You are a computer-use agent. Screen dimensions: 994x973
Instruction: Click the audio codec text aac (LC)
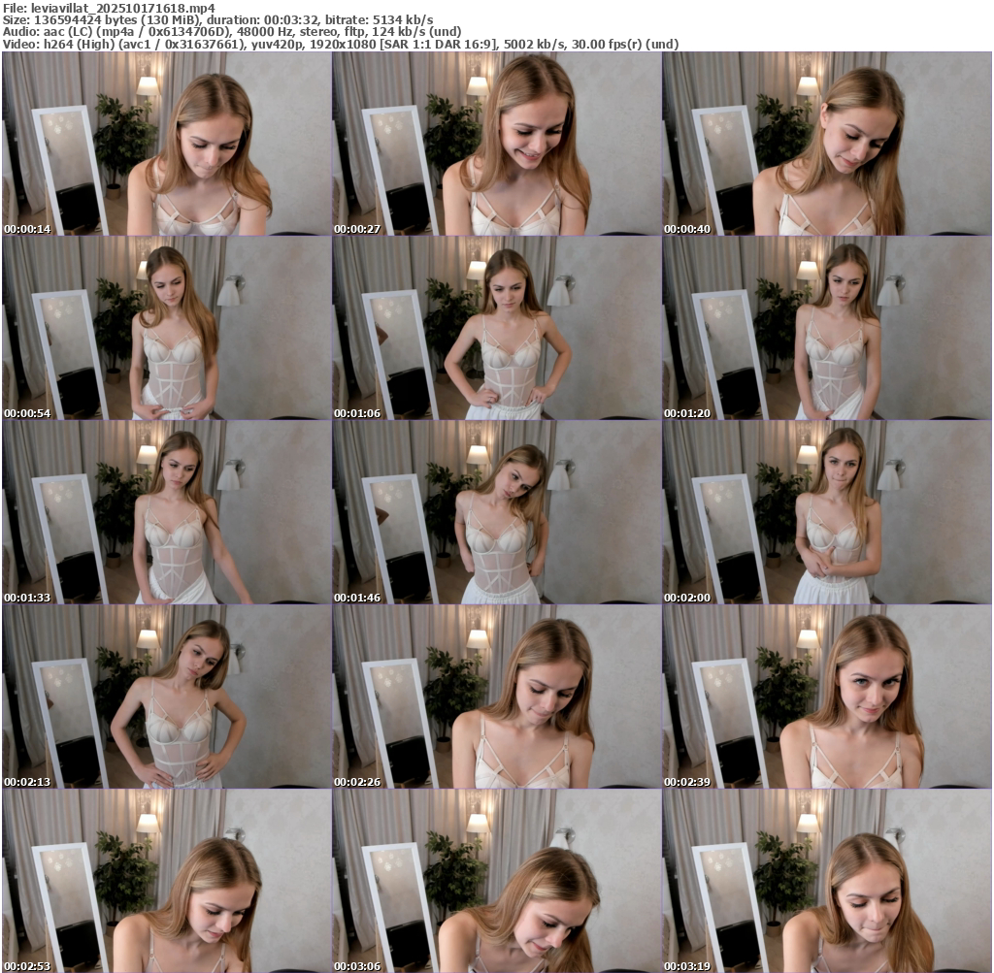pos(67,32)
